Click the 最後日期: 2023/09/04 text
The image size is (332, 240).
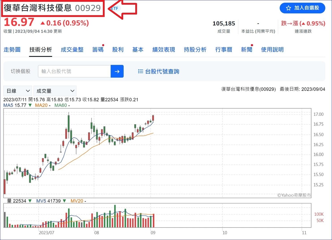click(302, 89)
